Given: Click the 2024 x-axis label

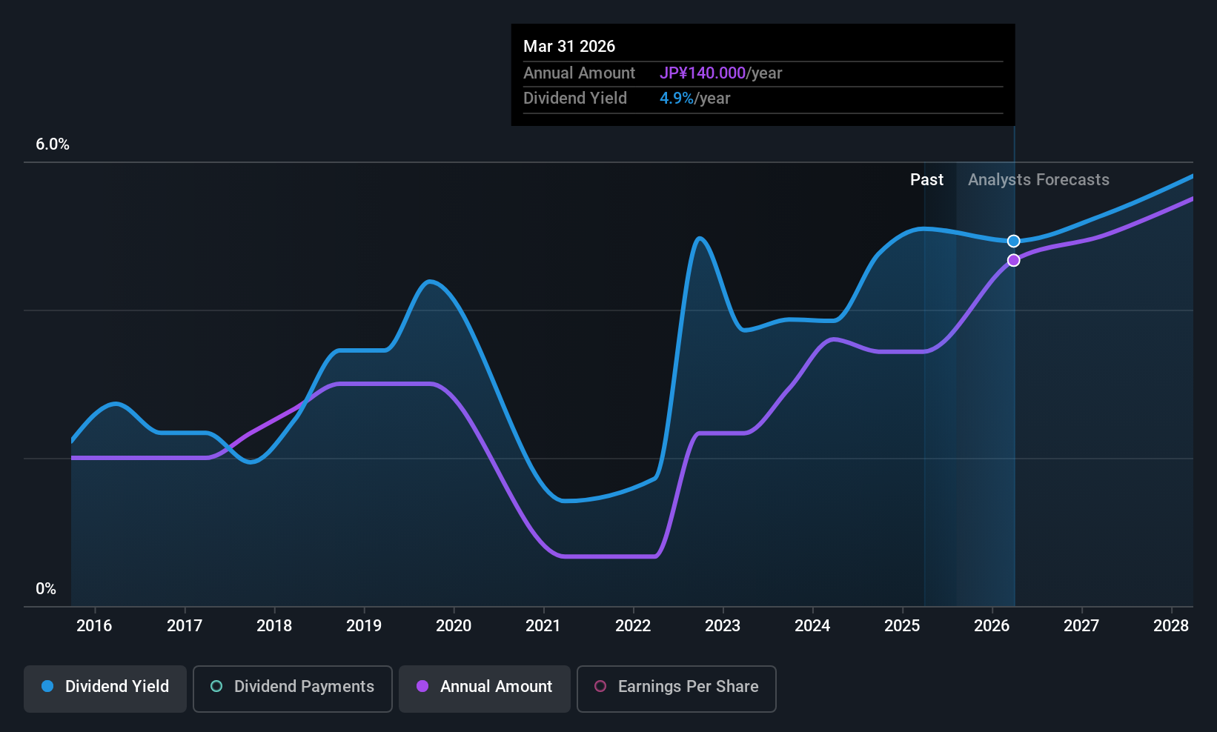Looking at the screenshot, I should pos(812,626).
